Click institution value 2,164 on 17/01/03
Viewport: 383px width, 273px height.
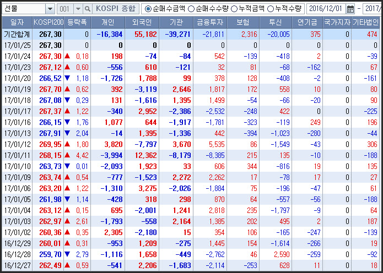(182, 221)
